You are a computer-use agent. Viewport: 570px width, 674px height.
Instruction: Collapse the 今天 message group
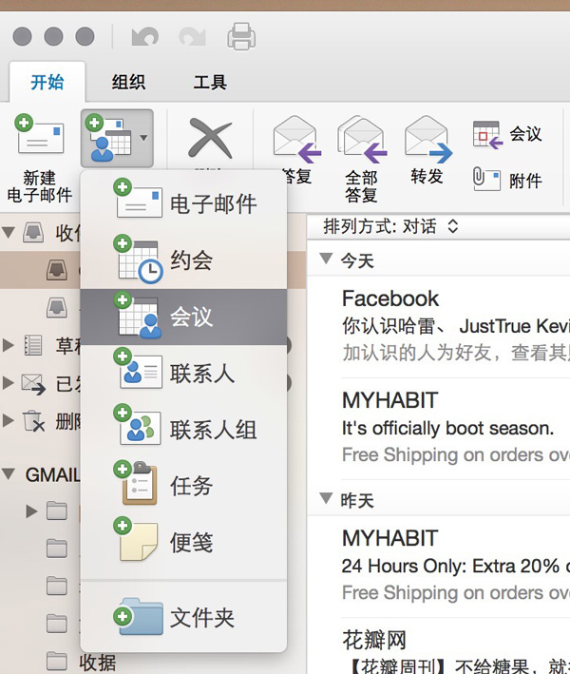[327, 259]
